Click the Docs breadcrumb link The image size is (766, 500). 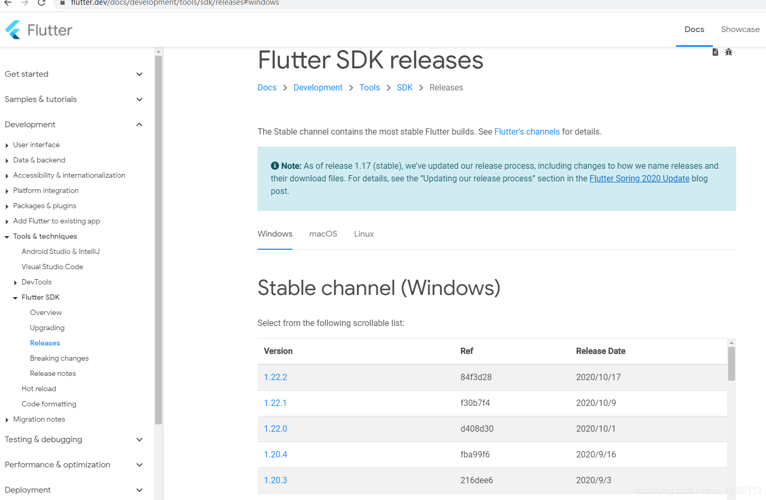(x=267, y=88)
